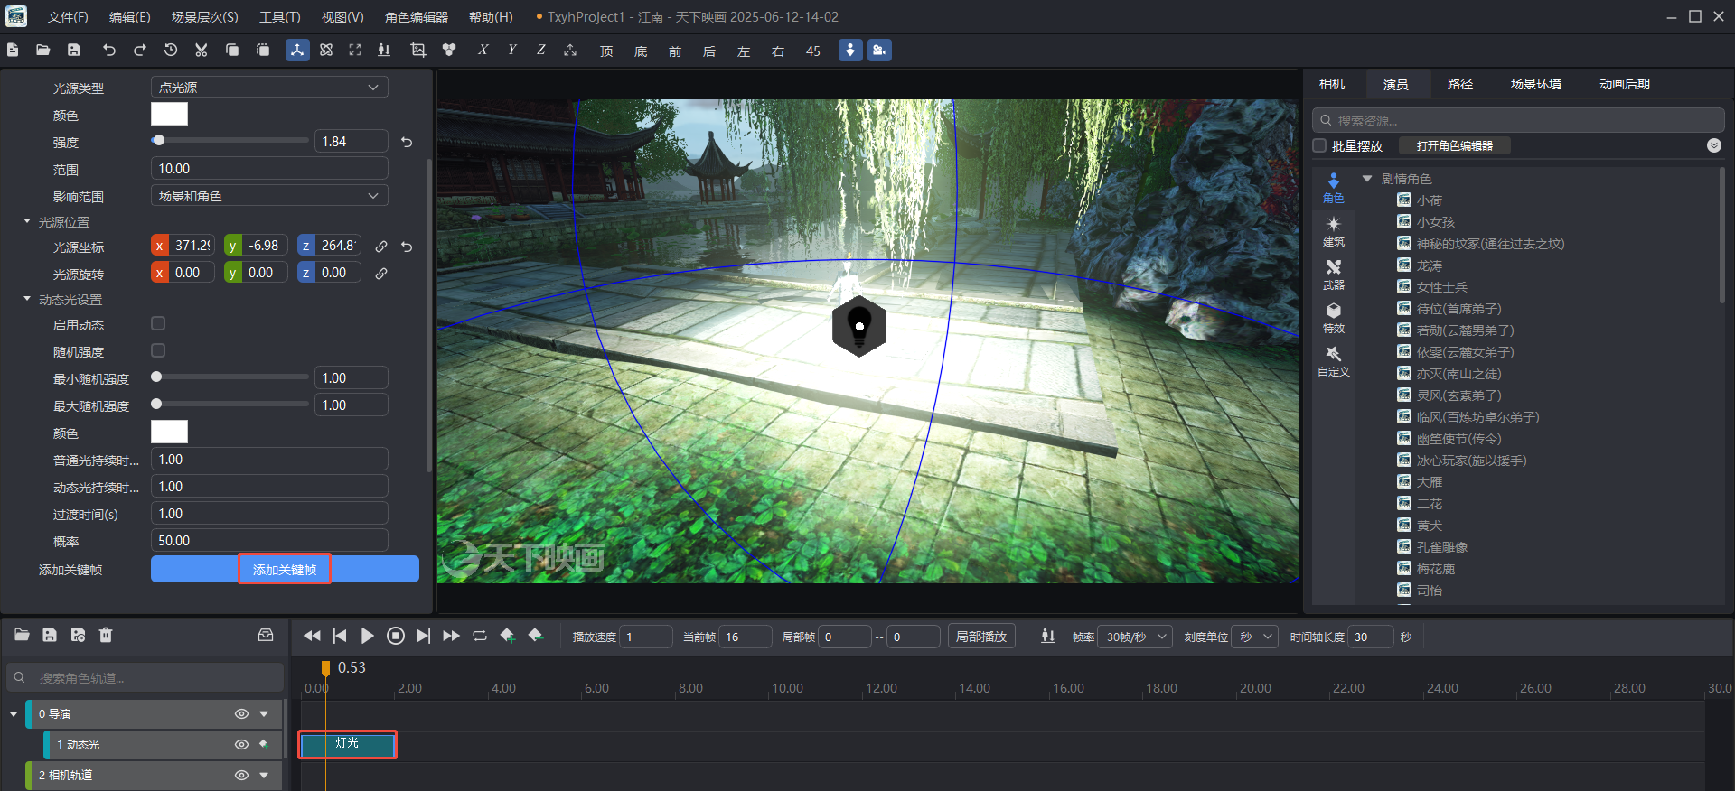Adjust the 强度 slider handle
Screen dimensions: 1735x791
158,141
